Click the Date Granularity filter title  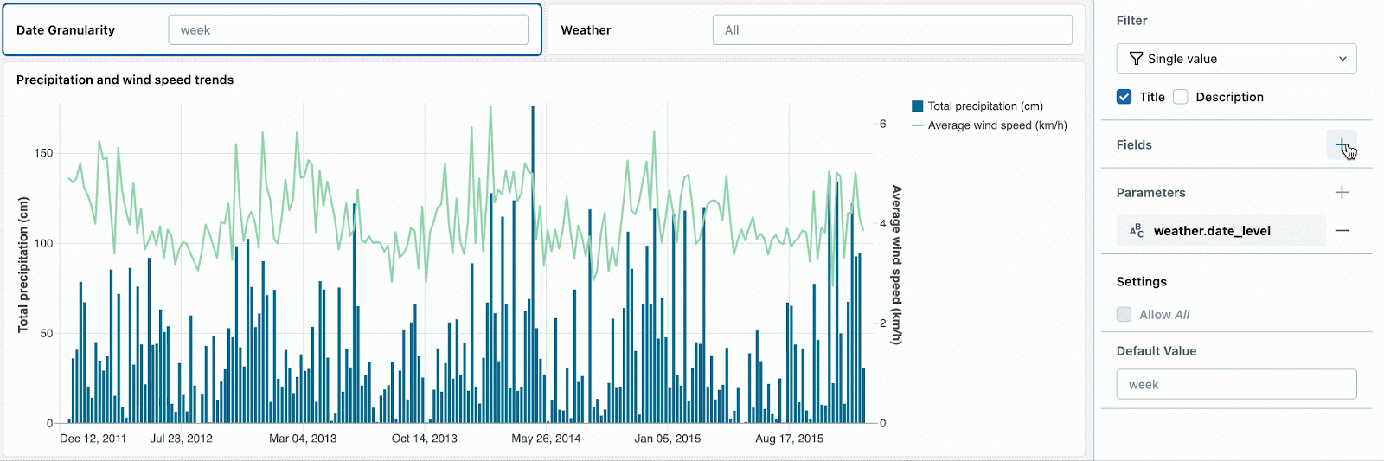(66, 30)
